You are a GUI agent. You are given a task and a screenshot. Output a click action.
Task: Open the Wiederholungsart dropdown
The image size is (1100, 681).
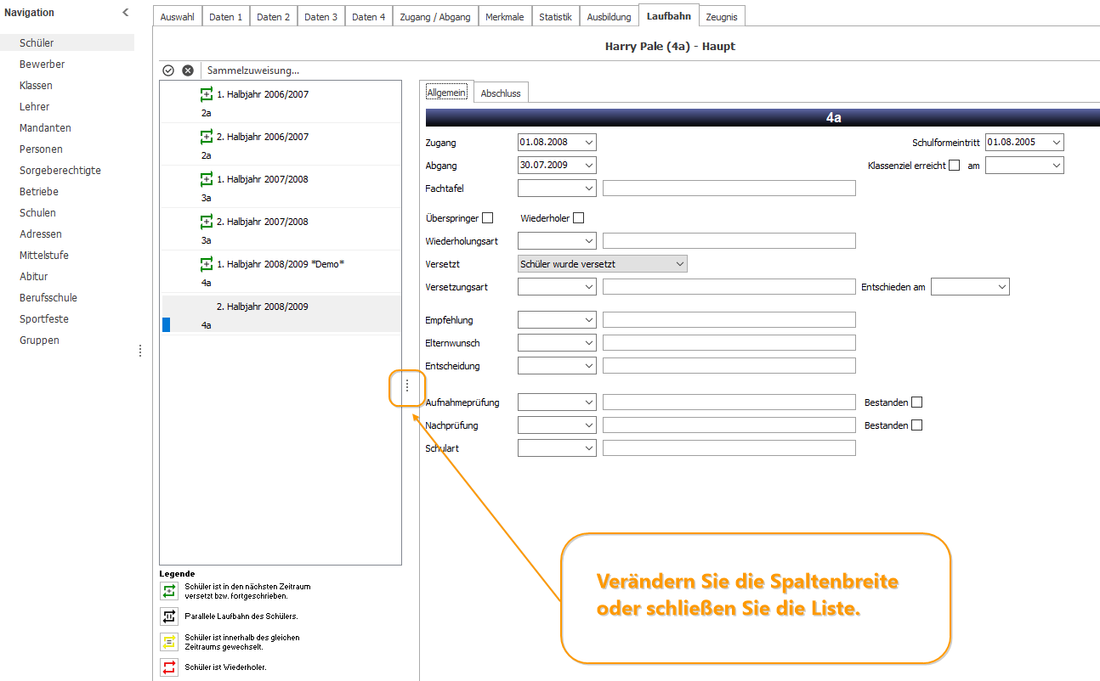(x=589, y=241)
